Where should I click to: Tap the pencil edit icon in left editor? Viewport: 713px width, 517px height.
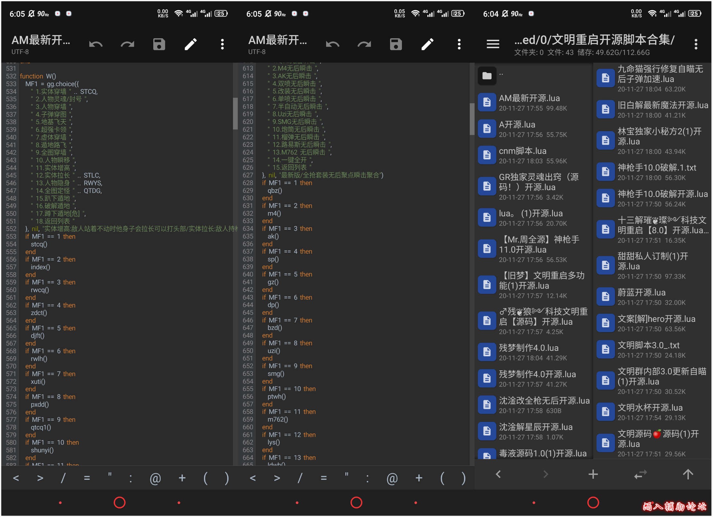tap(191, 44)
